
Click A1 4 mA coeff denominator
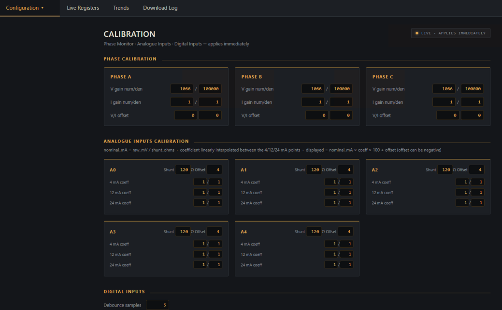coord(346,182)
